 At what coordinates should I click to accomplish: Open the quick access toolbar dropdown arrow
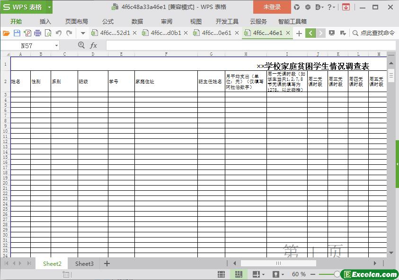pyautogui.click(x=83, y=33)
